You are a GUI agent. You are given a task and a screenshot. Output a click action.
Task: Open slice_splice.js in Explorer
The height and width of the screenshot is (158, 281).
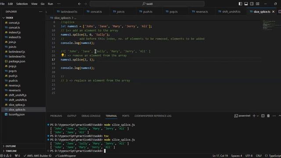point(17,105)
